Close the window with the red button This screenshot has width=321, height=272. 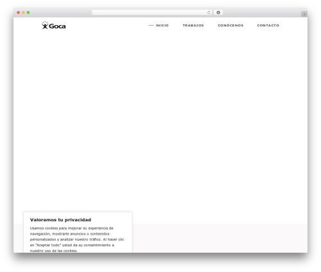coord(19,12)
